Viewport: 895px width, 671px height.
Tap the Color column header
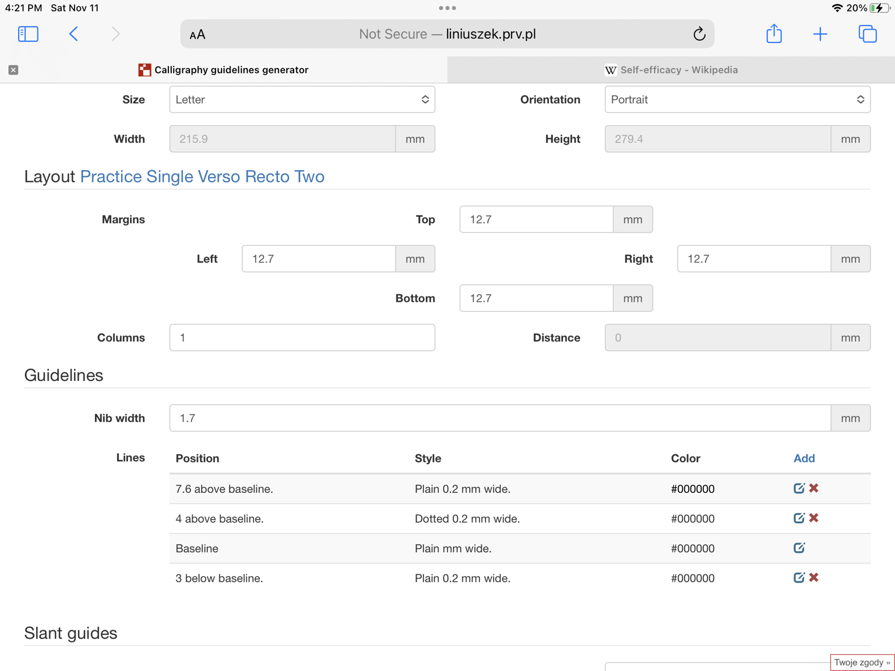[x=685, y=458]
